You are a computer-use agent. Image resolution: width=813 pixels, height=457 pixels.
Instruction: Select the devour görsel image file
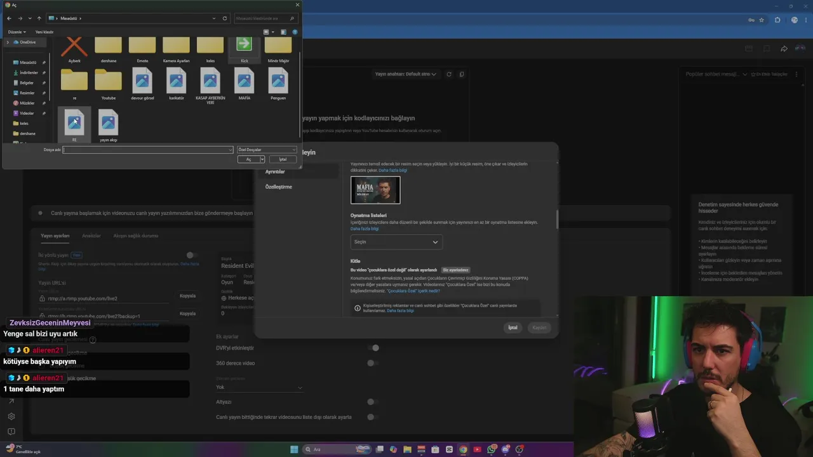click(142, 84)
